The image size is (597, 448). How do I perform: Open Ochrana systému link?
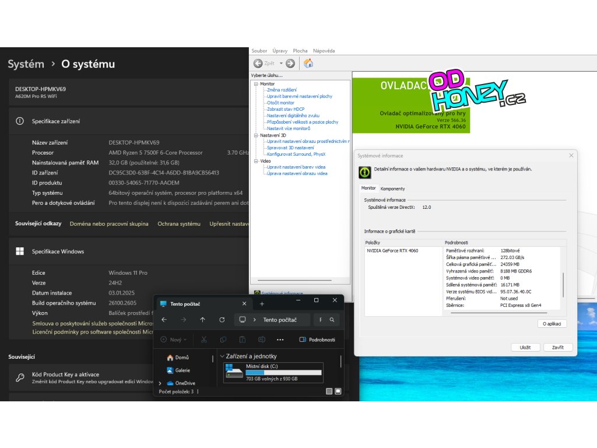[x=179, y=224]
